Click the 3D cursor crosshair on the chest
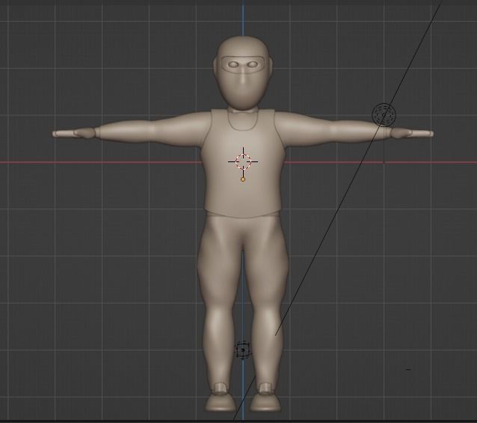 click(243, 161)
